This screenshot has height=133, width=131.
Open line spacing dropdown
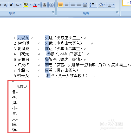click(x=93, y=5)
